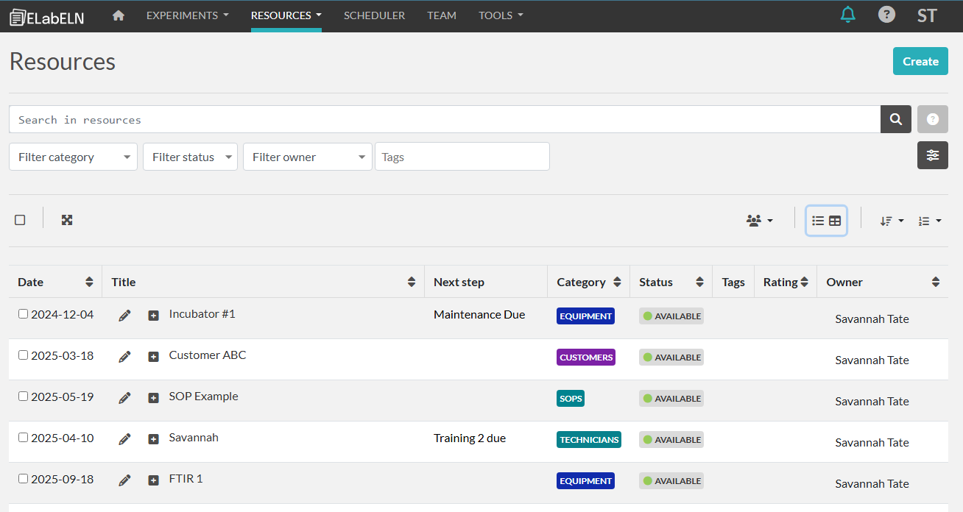963x512 pixels.
Task: Click the help question mark icon
Action: pos(886,15)
